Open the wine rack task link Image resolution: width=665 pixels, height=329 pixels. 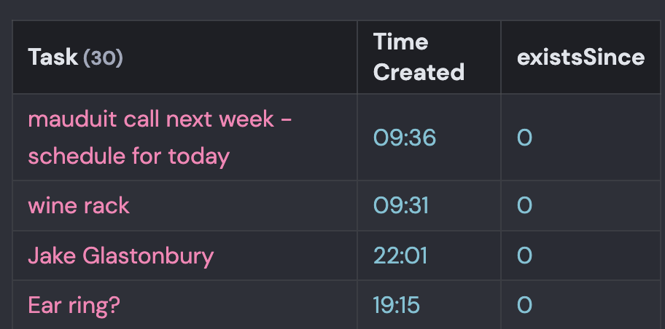(79, 206)
